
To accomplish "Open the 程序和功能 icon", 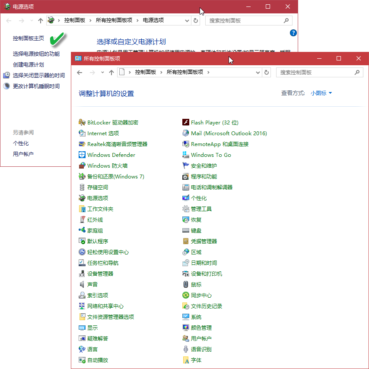I will 186,176.
